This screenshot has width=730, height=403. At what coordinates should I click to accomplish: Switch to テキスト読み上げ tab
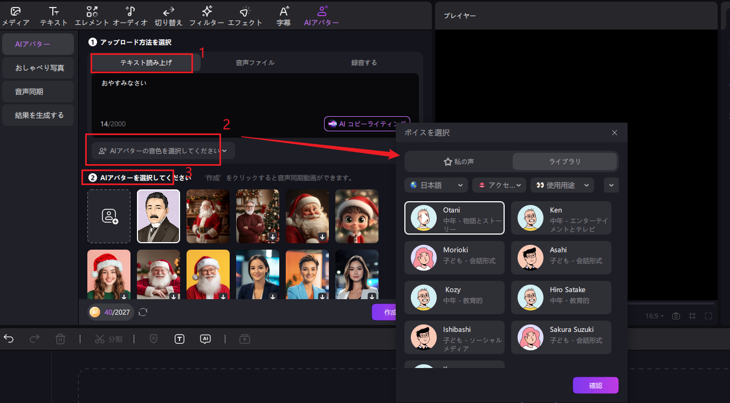click(x=146, y=63)
